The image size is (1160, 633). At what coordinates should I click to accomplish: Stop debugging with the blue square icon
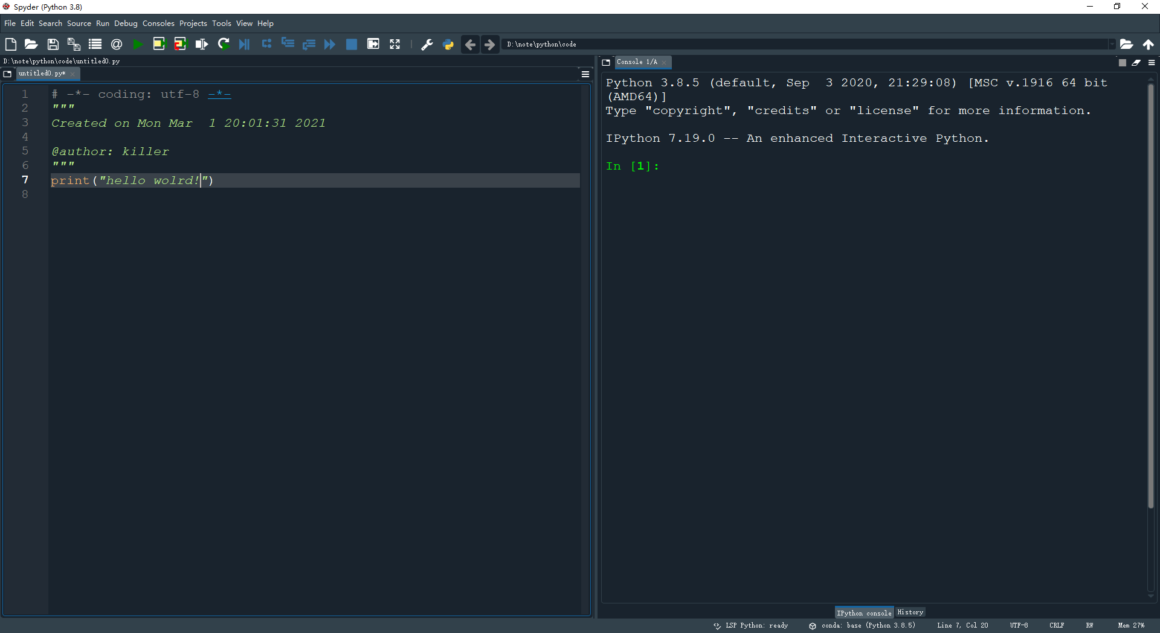click(352, 44)
